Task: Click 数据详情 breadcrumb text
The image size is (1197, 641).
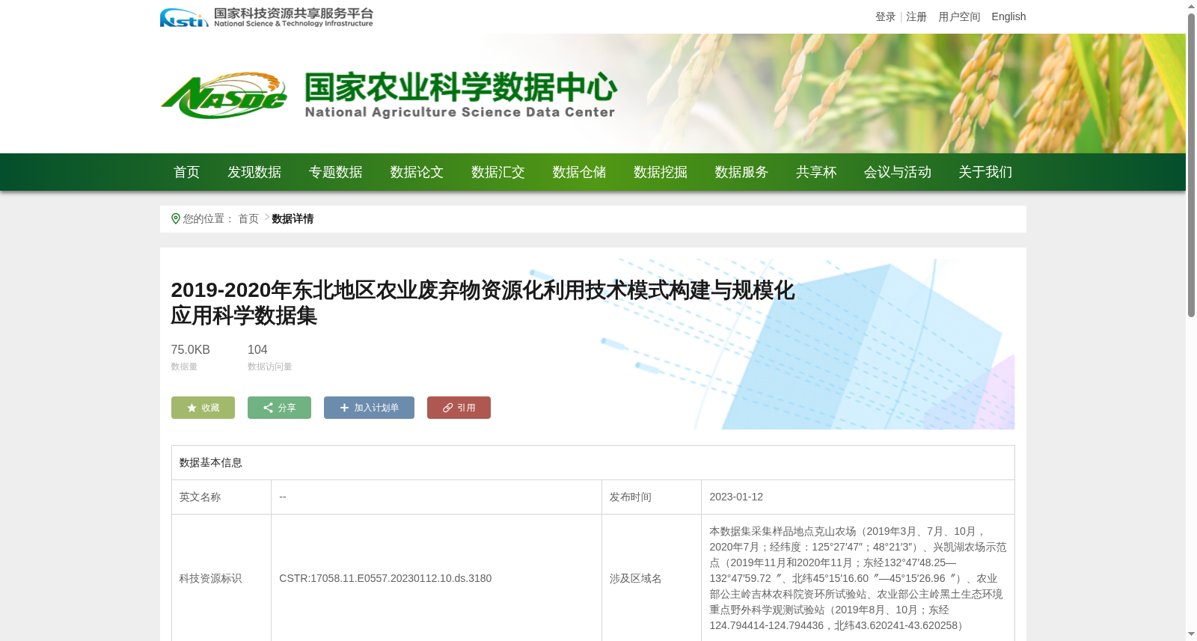Action: tap(293, 218)
